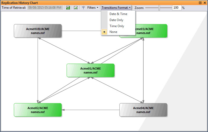Collapse the Transitions Format dropdown
The height and width of the screenshot is (132, 208).
tap(116, 8)
